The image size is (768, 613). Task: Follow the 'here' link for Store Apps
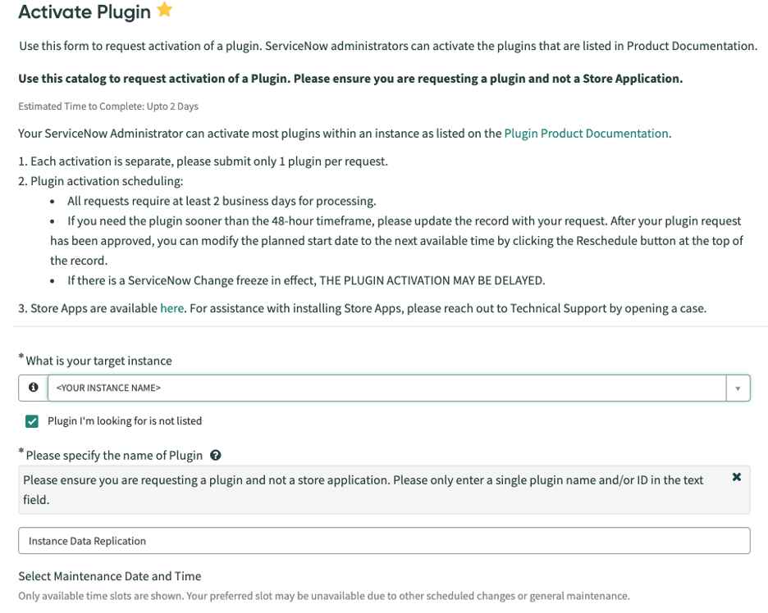click(172, 308)
